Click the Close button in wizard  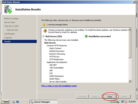pos(110,97)
